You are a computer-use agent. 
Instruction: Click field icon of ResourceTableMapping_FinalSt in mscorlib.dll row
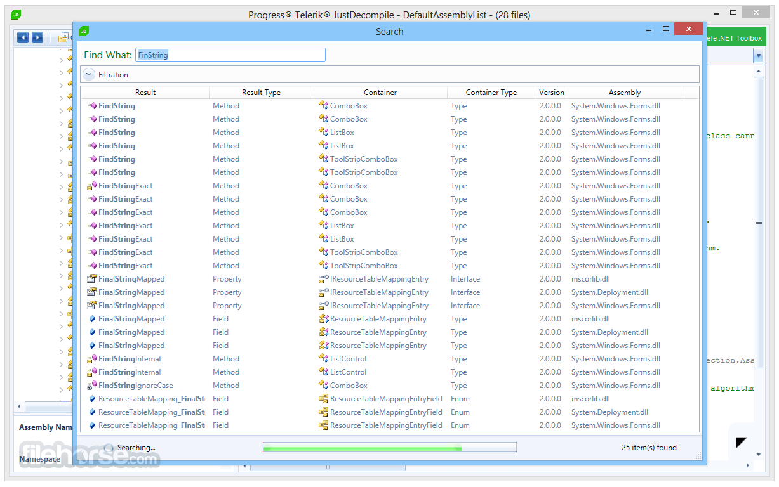click(92, 399)
